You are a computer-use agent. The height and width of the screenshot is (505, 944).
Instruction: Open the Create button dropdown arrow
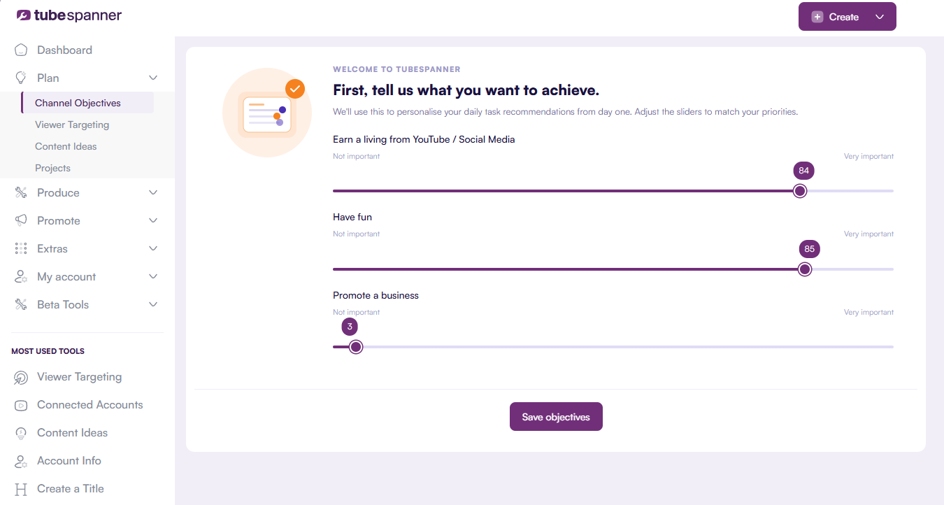(880, 17)
